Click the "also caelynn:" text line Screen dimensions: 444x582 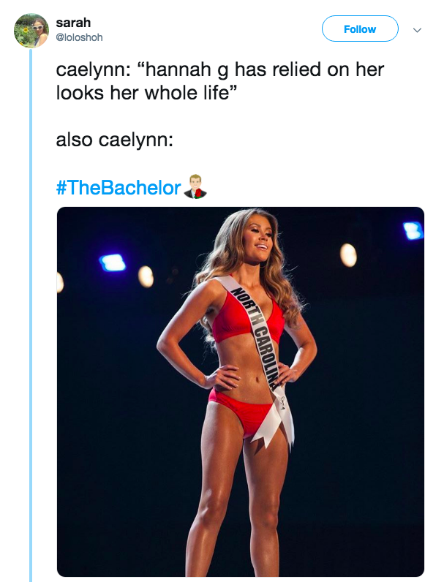click(x=114, y=140)
